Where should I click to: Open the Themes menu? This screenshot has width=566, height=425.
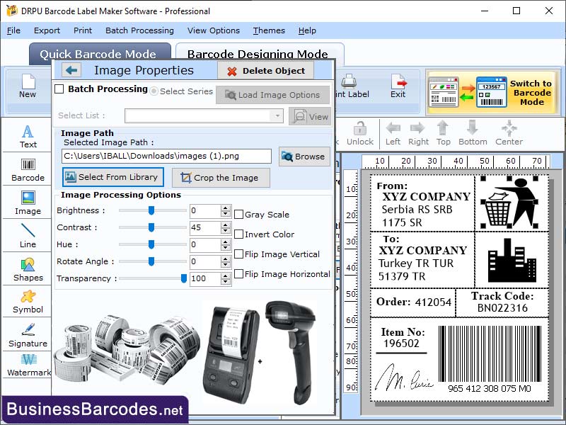click(x=269, y=30)
